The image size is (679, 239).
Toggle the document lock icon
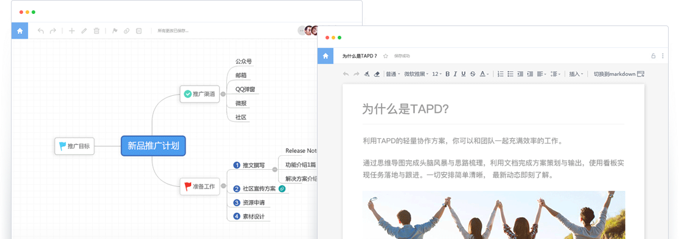tap(653, 56)
